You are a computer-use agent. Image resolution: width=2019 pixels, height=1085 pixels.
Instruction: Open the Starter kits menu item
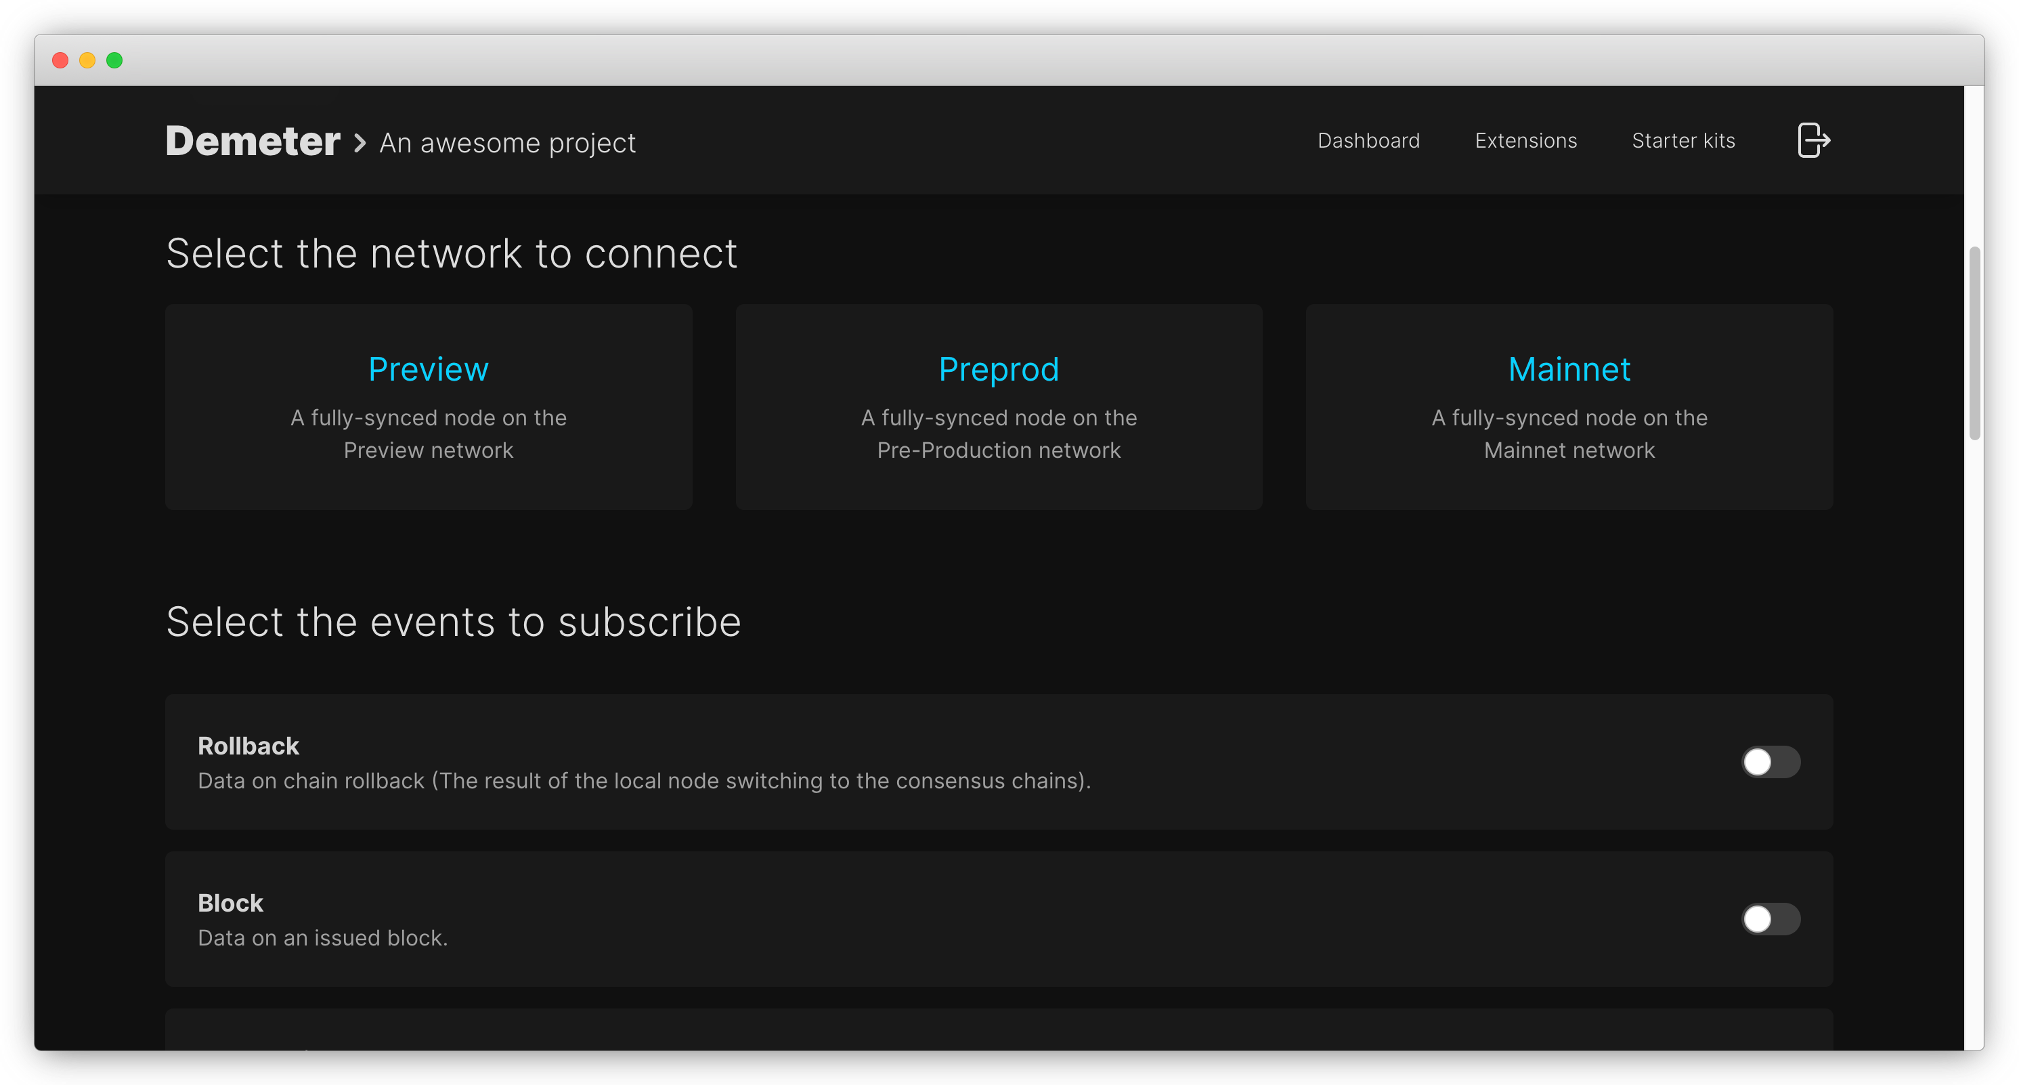(x=1683, y=140)
